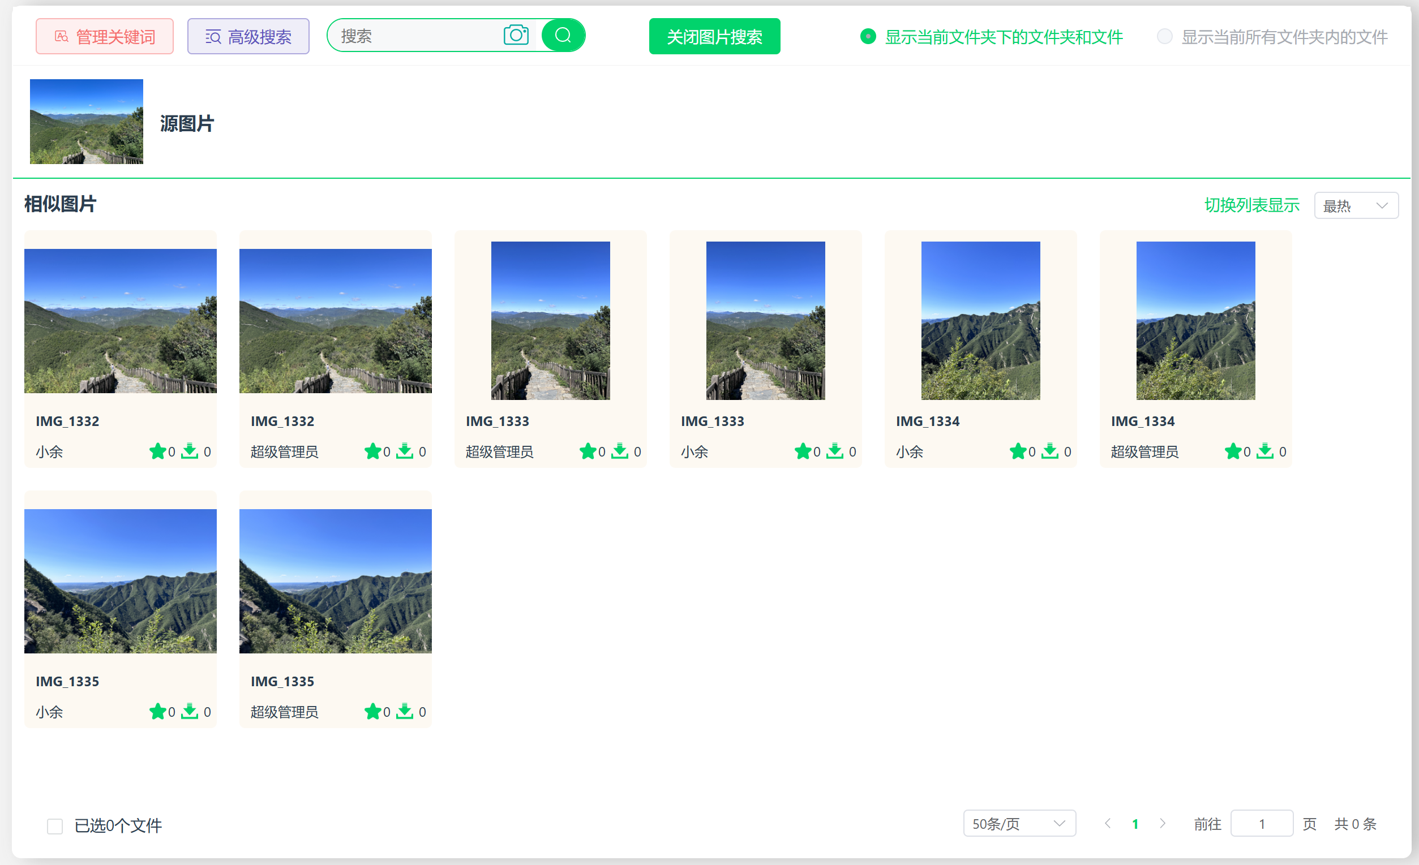Go to next page with right chevron
The height and width of the screenshot is (865, 1419).
(x=1163, y=824)
